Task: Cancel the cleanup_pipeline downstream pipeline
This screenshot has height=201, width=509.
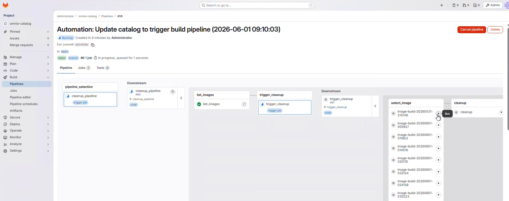Action: point(173,92)
